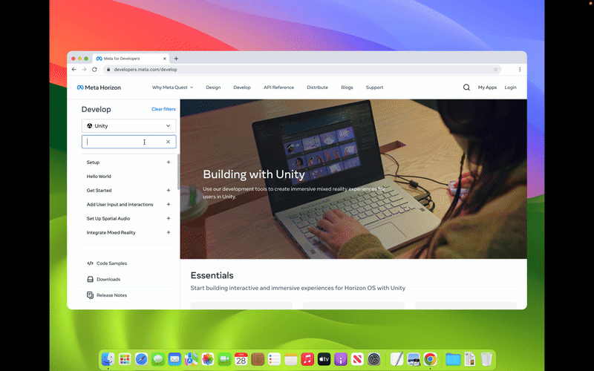Open Music from the dock
The width and height of the screenshot is (594, 371).
click(x=307, y=359)
